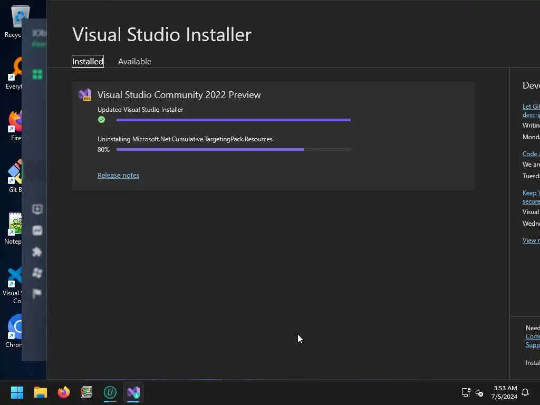
Task: Click the Visual Studio Installer taskbar icon
Action: pos(133,392)
